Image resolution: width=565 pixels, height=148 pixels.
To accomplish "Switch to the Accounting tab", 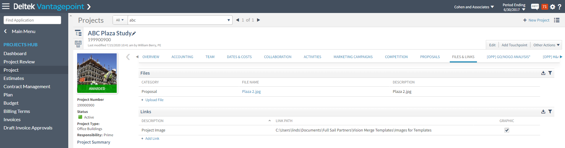I will (x=182, y=57).
